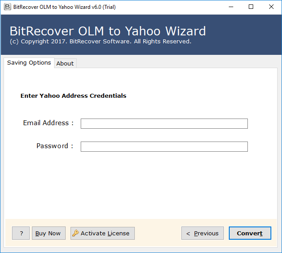Viewport: 282px width, 253px height.
Task: Select the Enter Yahoo Address Credentials heading
Action: tap(73, 96)
